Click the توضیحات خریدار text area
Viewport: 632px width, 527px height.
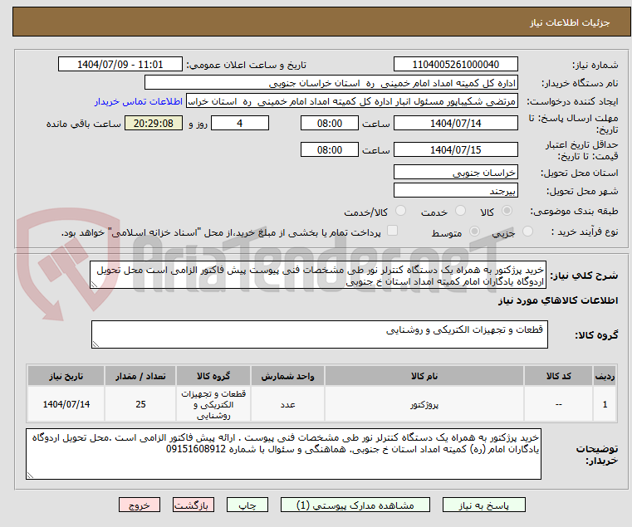tap(283, 454)
